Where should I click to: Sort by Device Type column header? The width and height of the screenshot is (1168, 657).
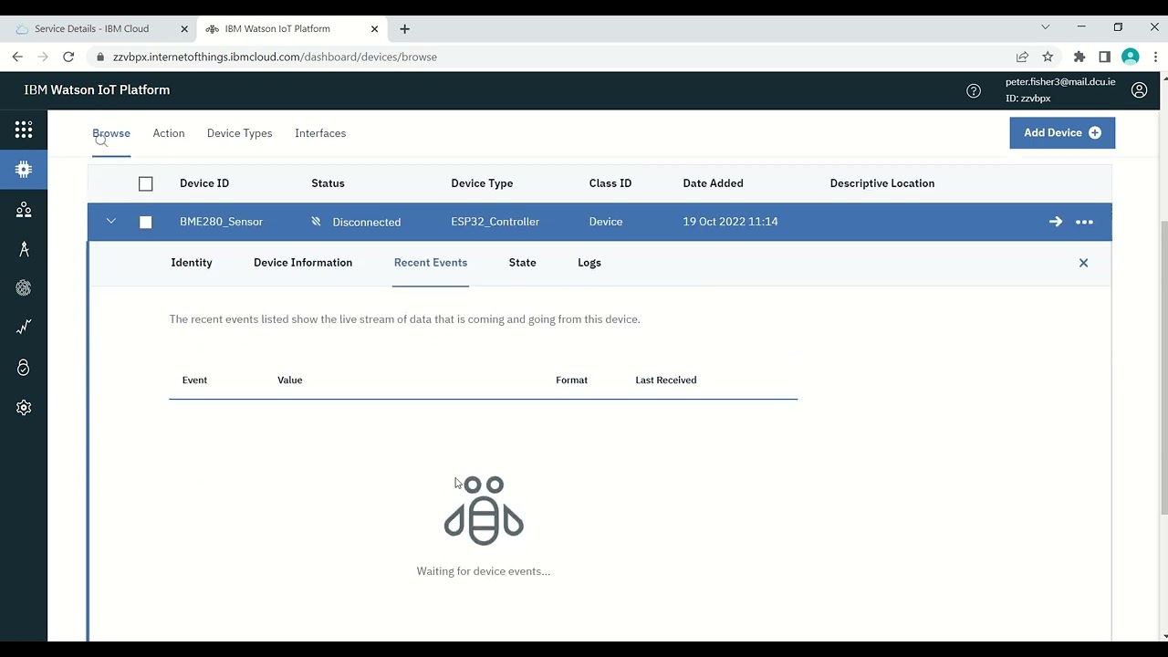482,183
